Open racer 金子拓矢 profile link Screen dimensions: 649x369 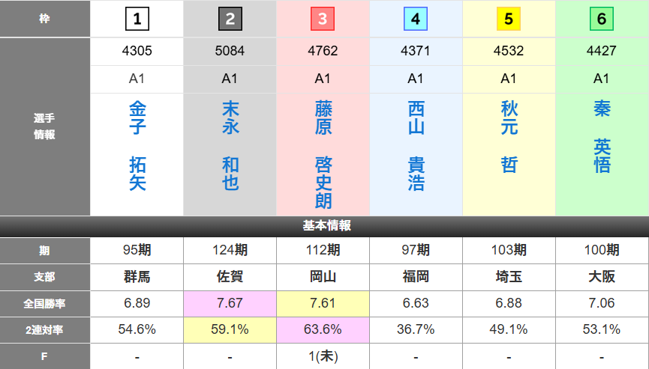point(137,146)
